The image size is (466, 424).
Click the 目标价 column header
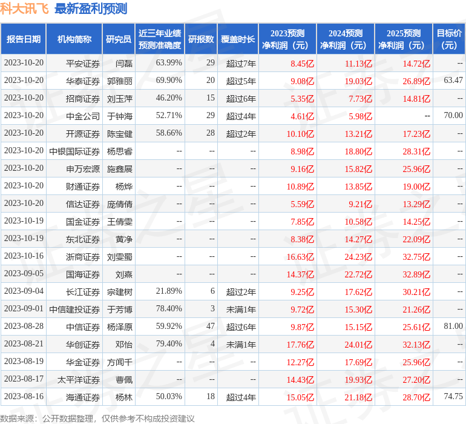coord(449,39)
